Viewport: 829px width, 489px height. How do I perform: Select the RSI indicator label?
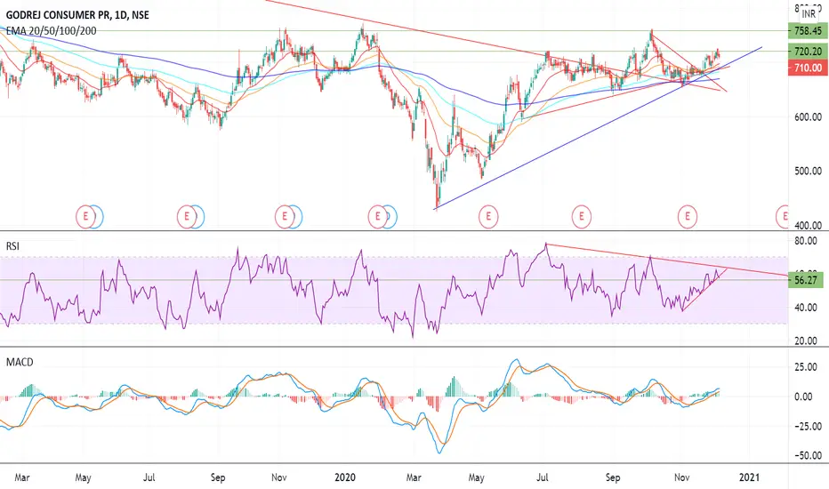coord(12,246)
